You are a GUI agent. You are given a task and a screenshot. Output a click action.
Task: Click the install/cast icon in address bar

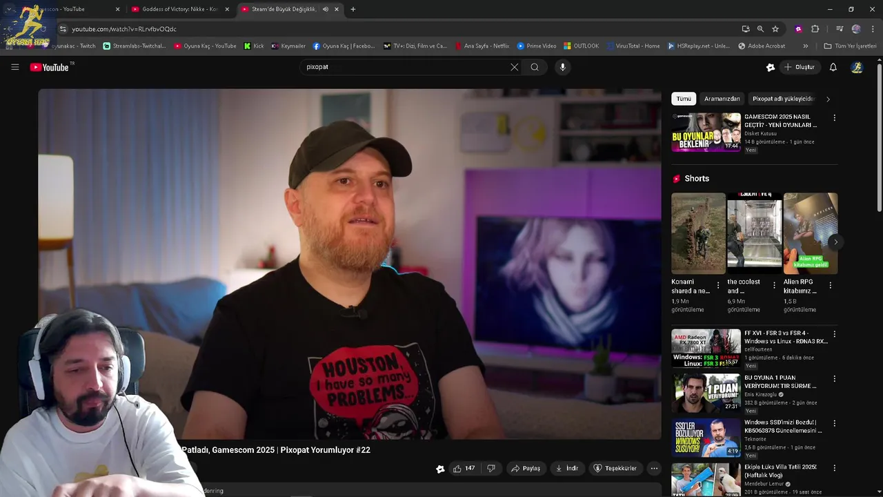[746, 29]
